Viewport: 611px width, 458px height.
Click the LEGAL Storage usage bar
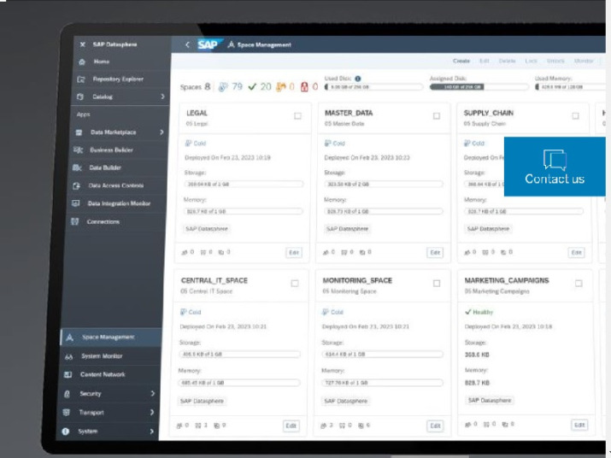(x=244, y=184)
